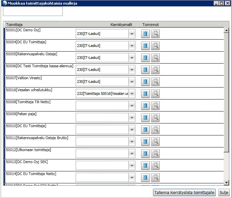Select supplier text 50001[DC Demo Oyj]
Image resolution: width=232 pixels, height=198 pixels.
click(23, 30)
